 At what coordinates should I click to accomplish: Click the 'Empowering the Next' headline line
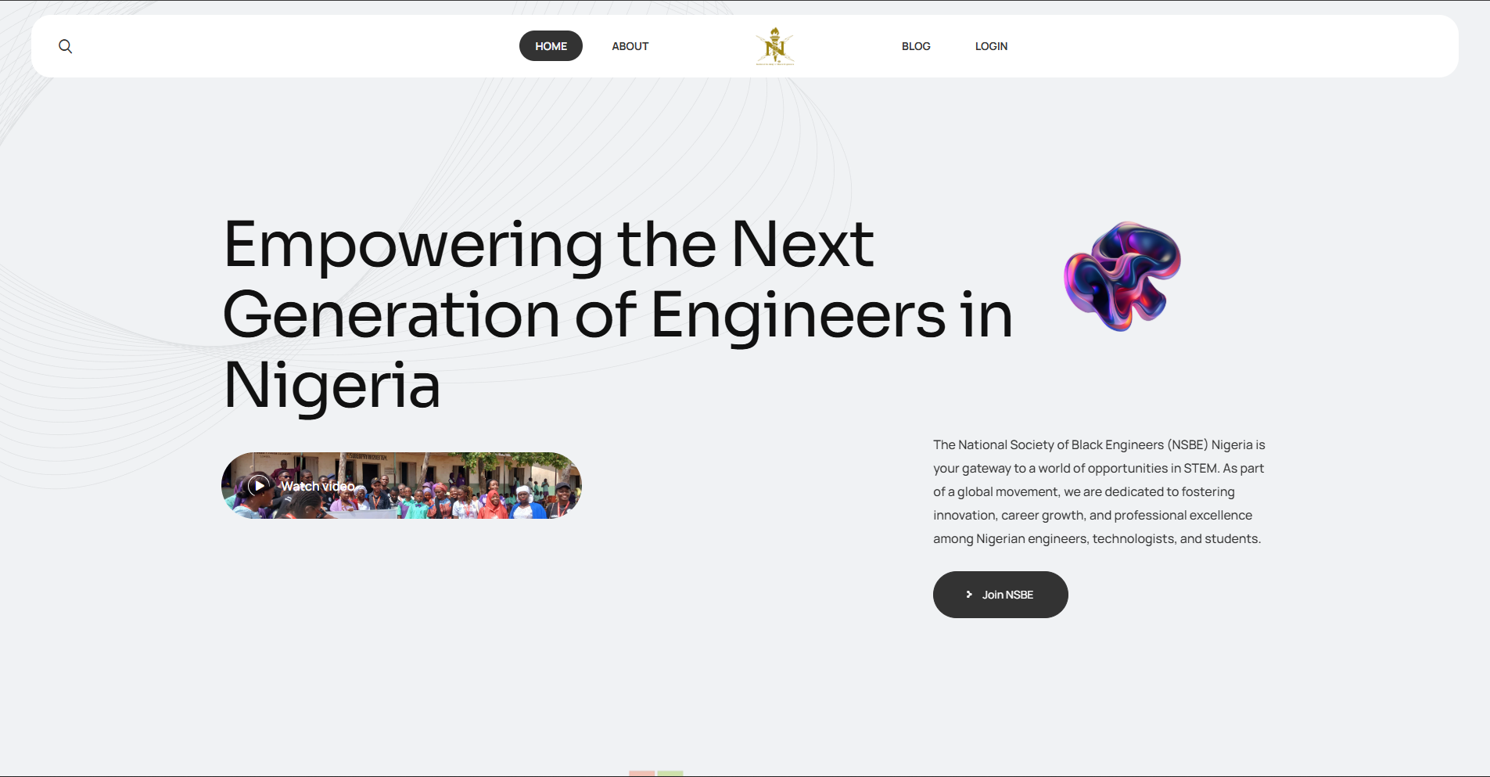point(548,244)
